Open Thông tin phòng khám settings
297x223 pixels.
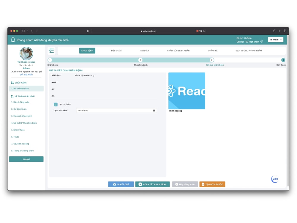pos(22,151)
